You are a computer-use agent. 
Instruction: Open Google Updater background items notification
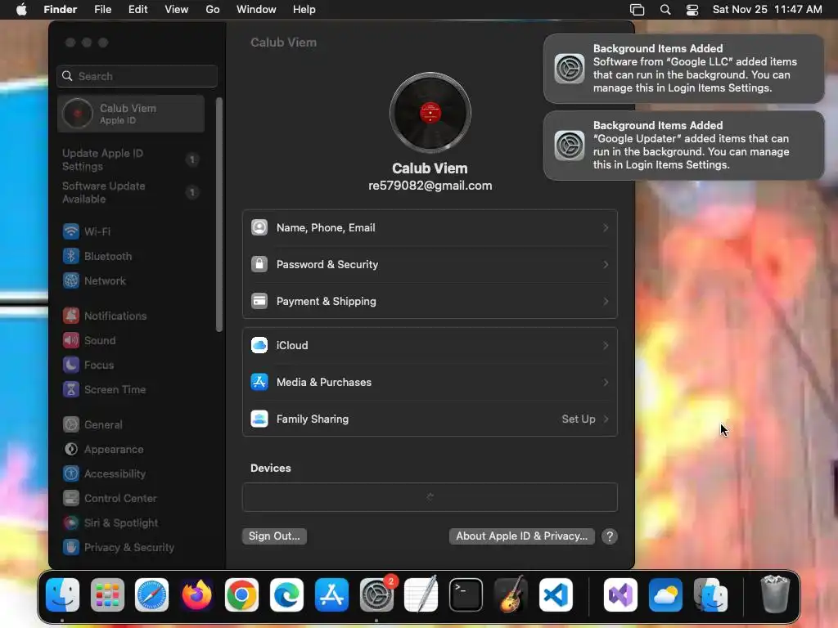683,146
